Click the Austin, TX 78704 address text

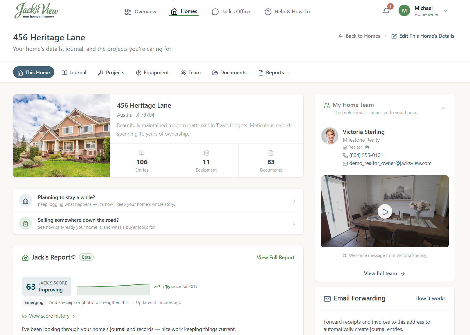[136, 115]
